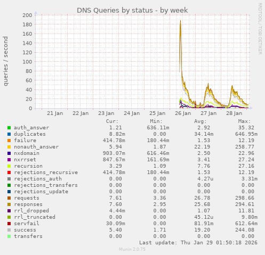Click the gray rejections_auth legend swatch

pyautogui.click(x=9, y=179)
